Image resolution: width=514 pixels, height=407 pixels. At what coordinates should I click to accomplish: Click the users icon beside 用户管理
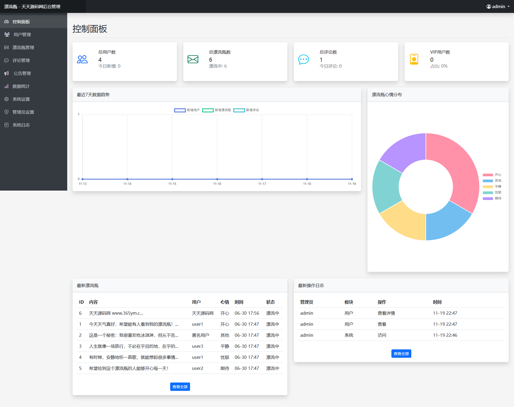(x=7, y=34)
